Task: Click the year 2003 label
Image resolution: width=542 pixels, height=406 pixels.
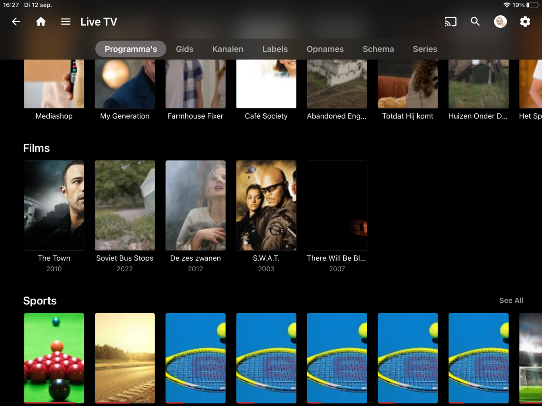Action: 266,269
